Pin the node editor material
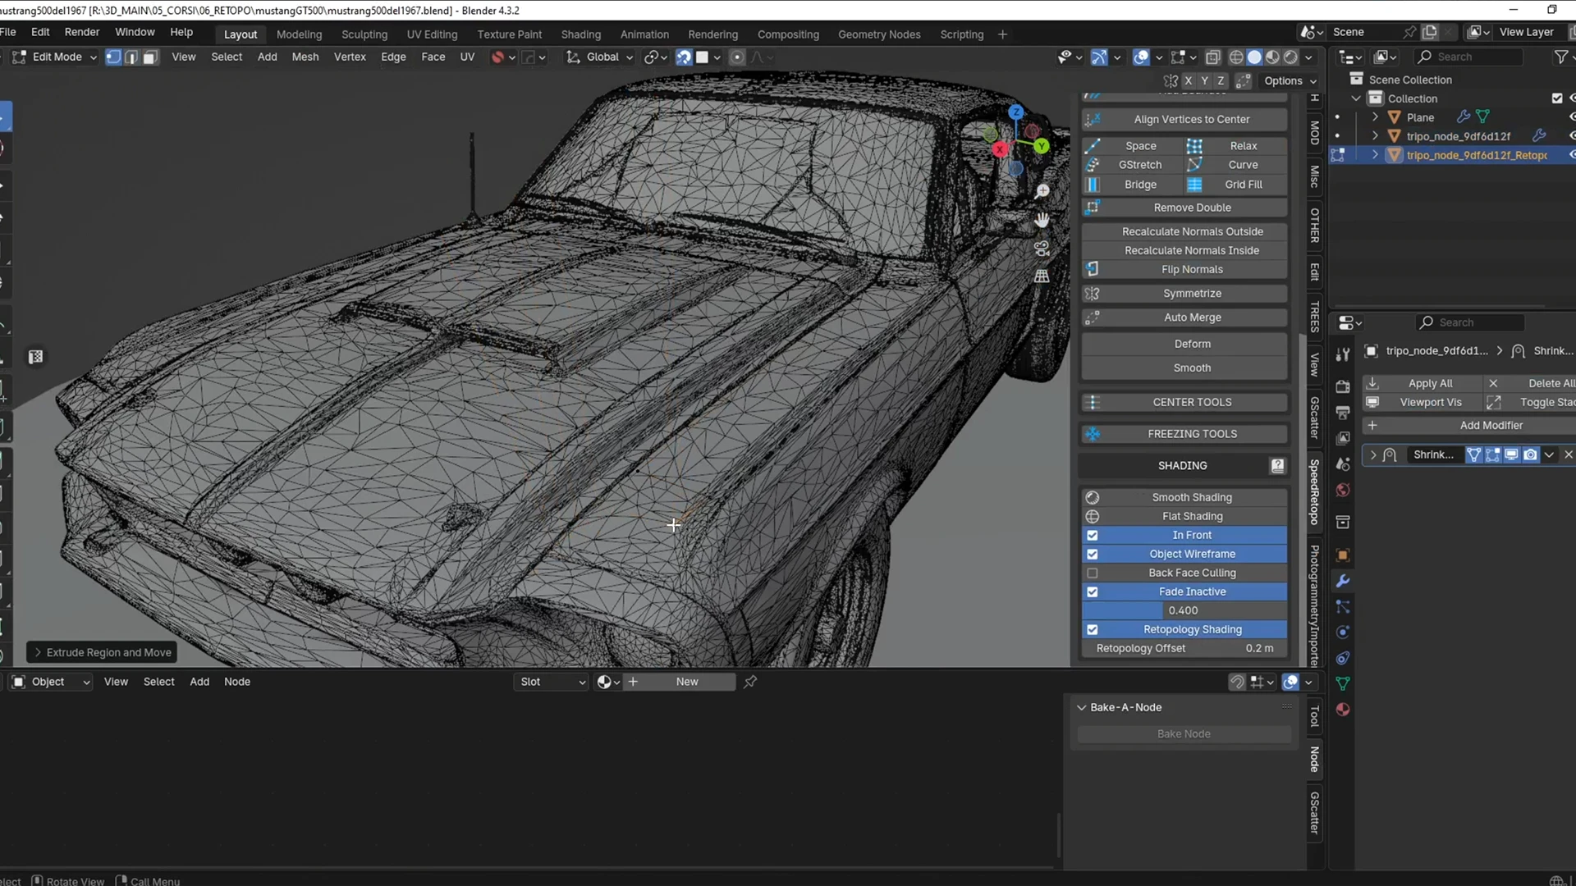Screen dimensions: 1576x886 pyautogui.click(x=750, y=682)
